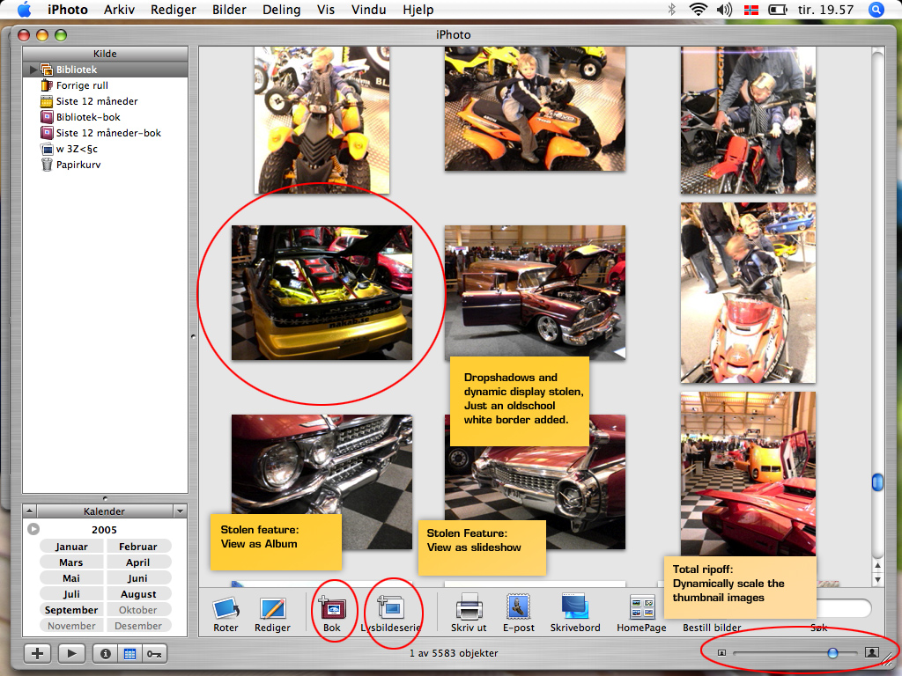Open the HomePage publish icon
902x676 pixels.
(642, 607)
